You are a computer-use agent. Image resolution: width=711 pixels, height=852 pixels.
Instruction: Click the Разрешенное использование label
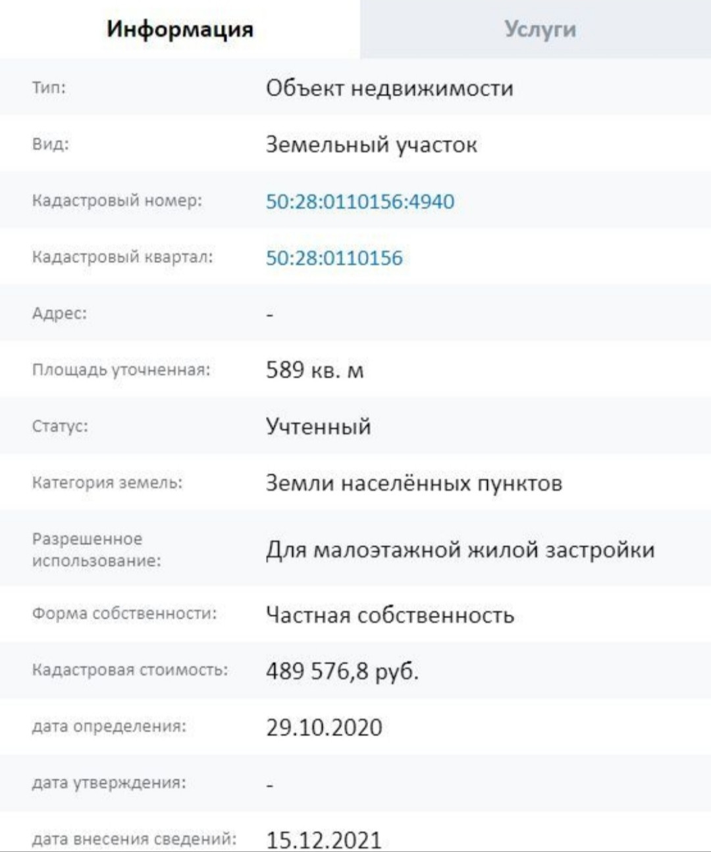tap(96, 550)
